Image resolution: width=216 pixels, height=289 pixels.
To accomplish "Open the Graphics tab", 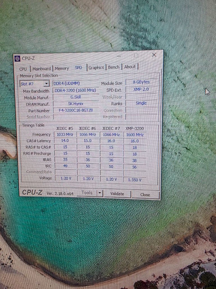I will 96,68.
